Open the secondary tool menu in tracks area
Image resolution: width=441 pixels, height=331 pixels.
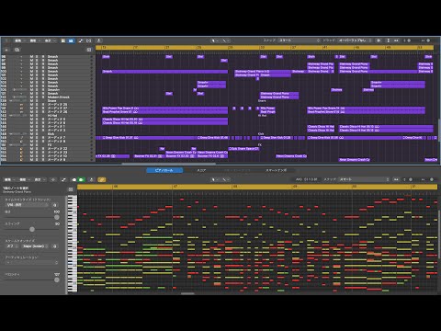[x=226, y=40]
